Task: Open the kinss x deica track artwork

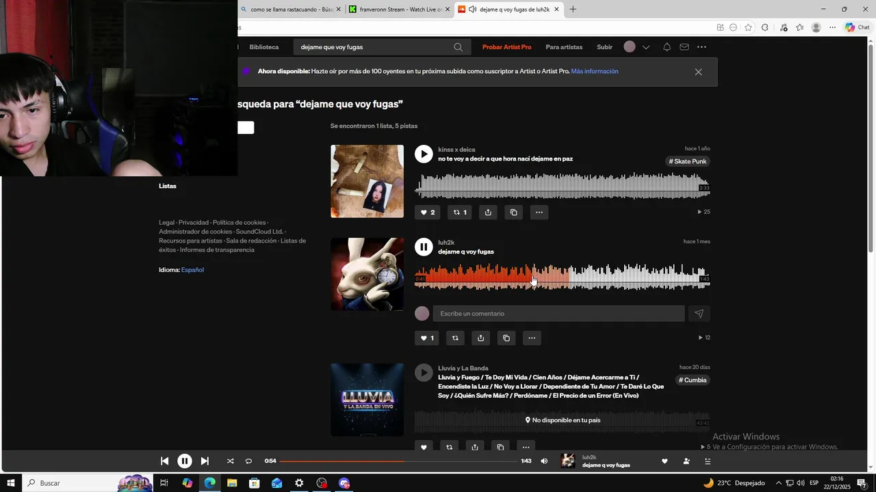Action: [x=368, y=181]
